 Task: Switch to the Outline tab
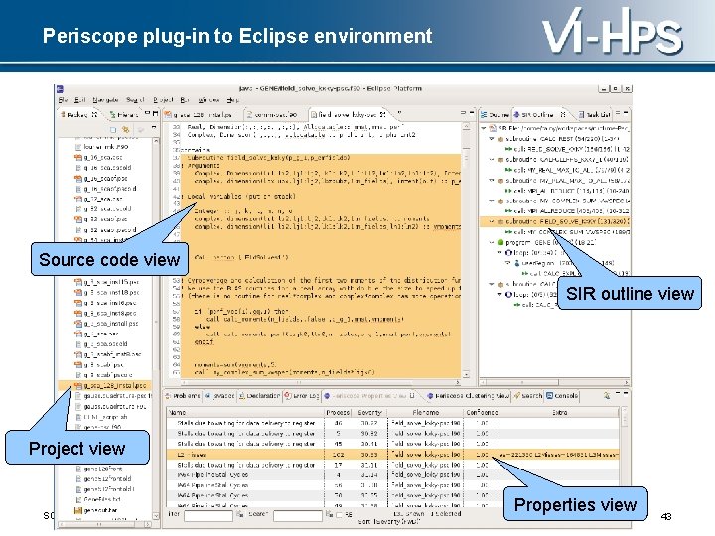(x=495, y=115)
